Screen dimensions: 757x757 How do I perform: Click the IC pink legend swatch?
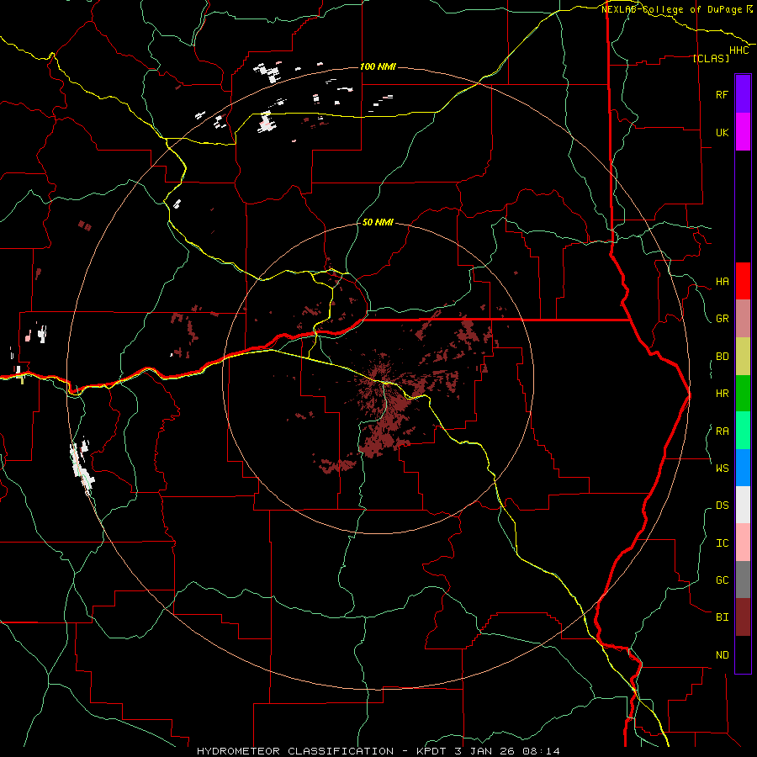pyautogui.click(x=743, y=543)
